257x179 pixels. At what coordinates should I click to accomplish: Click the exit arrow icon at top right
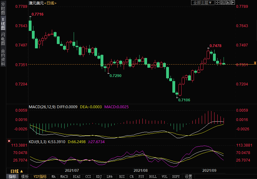(232, 2)
